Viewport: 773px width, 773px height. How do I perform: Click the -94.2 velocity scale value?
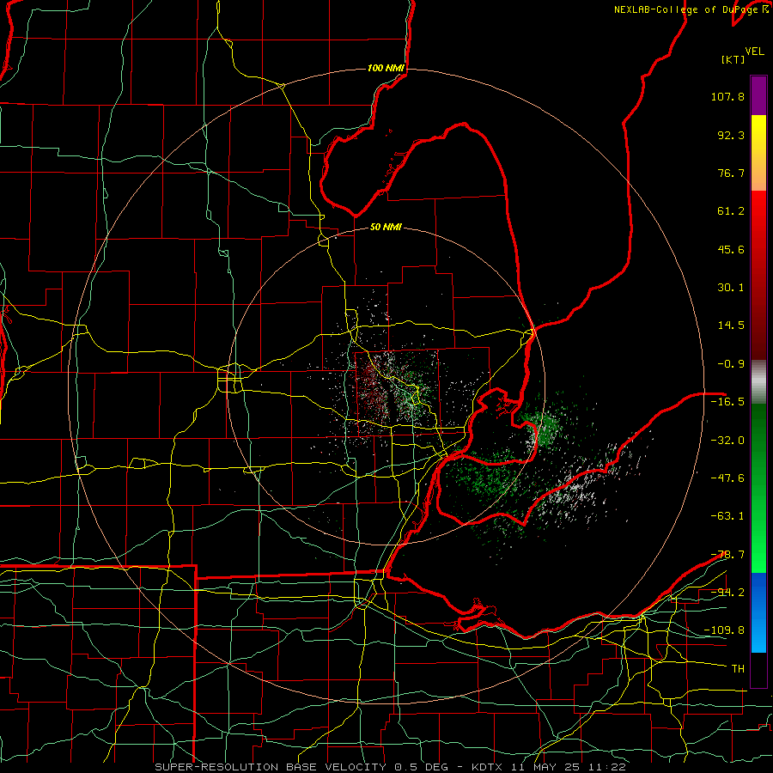(x=727, y=593)
